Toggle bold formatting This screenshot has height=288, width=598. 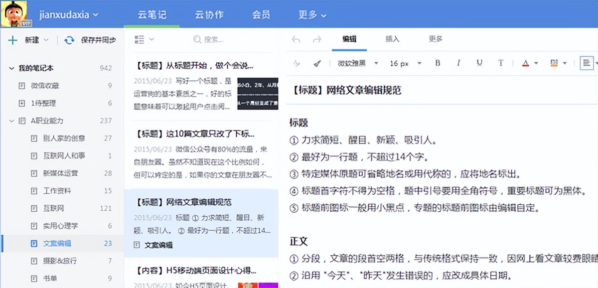pos(437,63)
